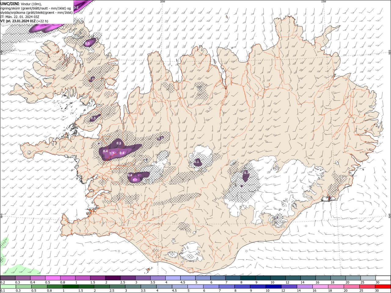Click the 0.3 value on western Vatnajökull
391x293 pixels.
tap(247, 173)
